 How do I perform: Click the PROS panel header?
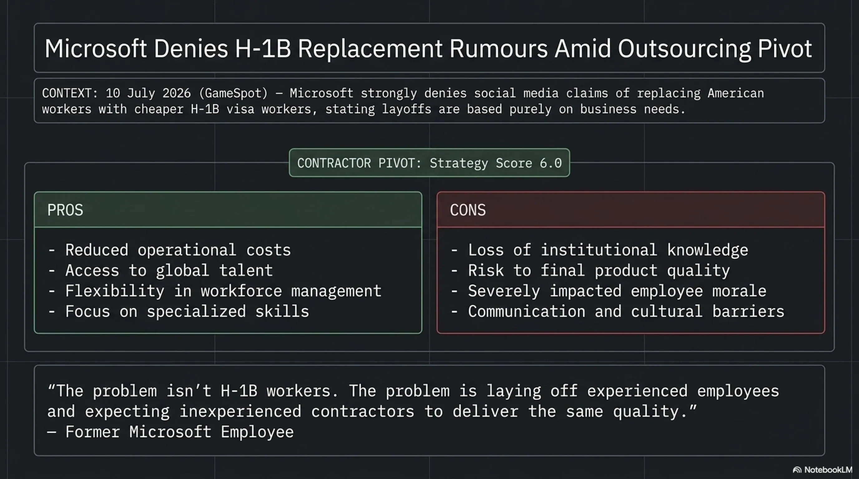click(228, 210)
